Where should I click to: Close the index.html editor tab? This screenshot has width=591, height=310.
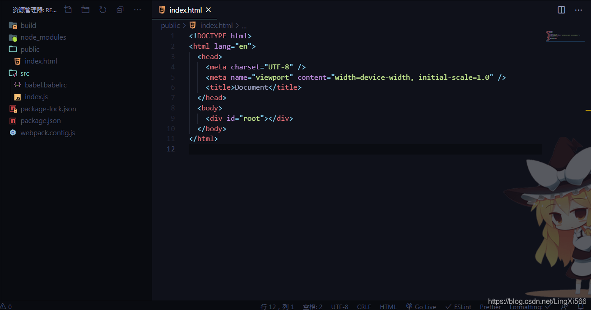[x=208, y=10]
